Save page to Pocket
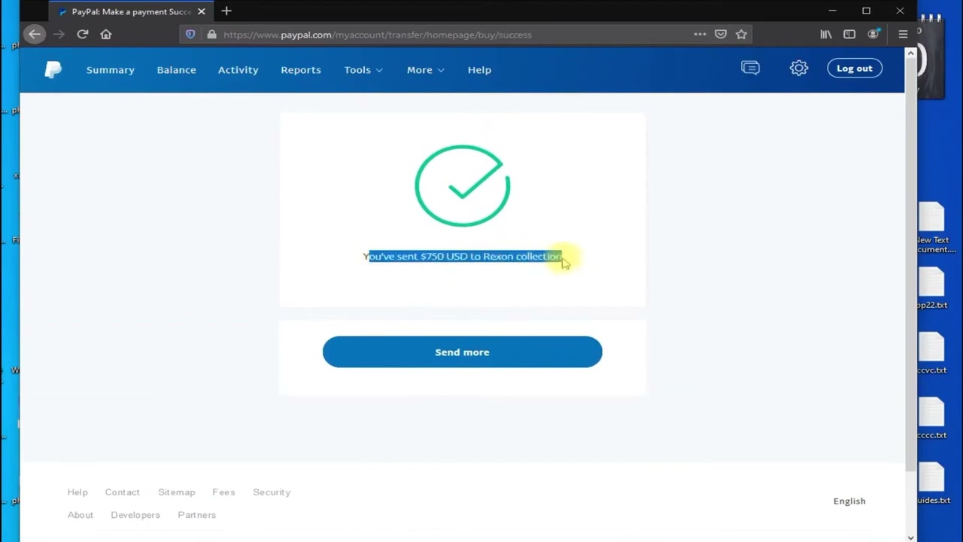 721,34
